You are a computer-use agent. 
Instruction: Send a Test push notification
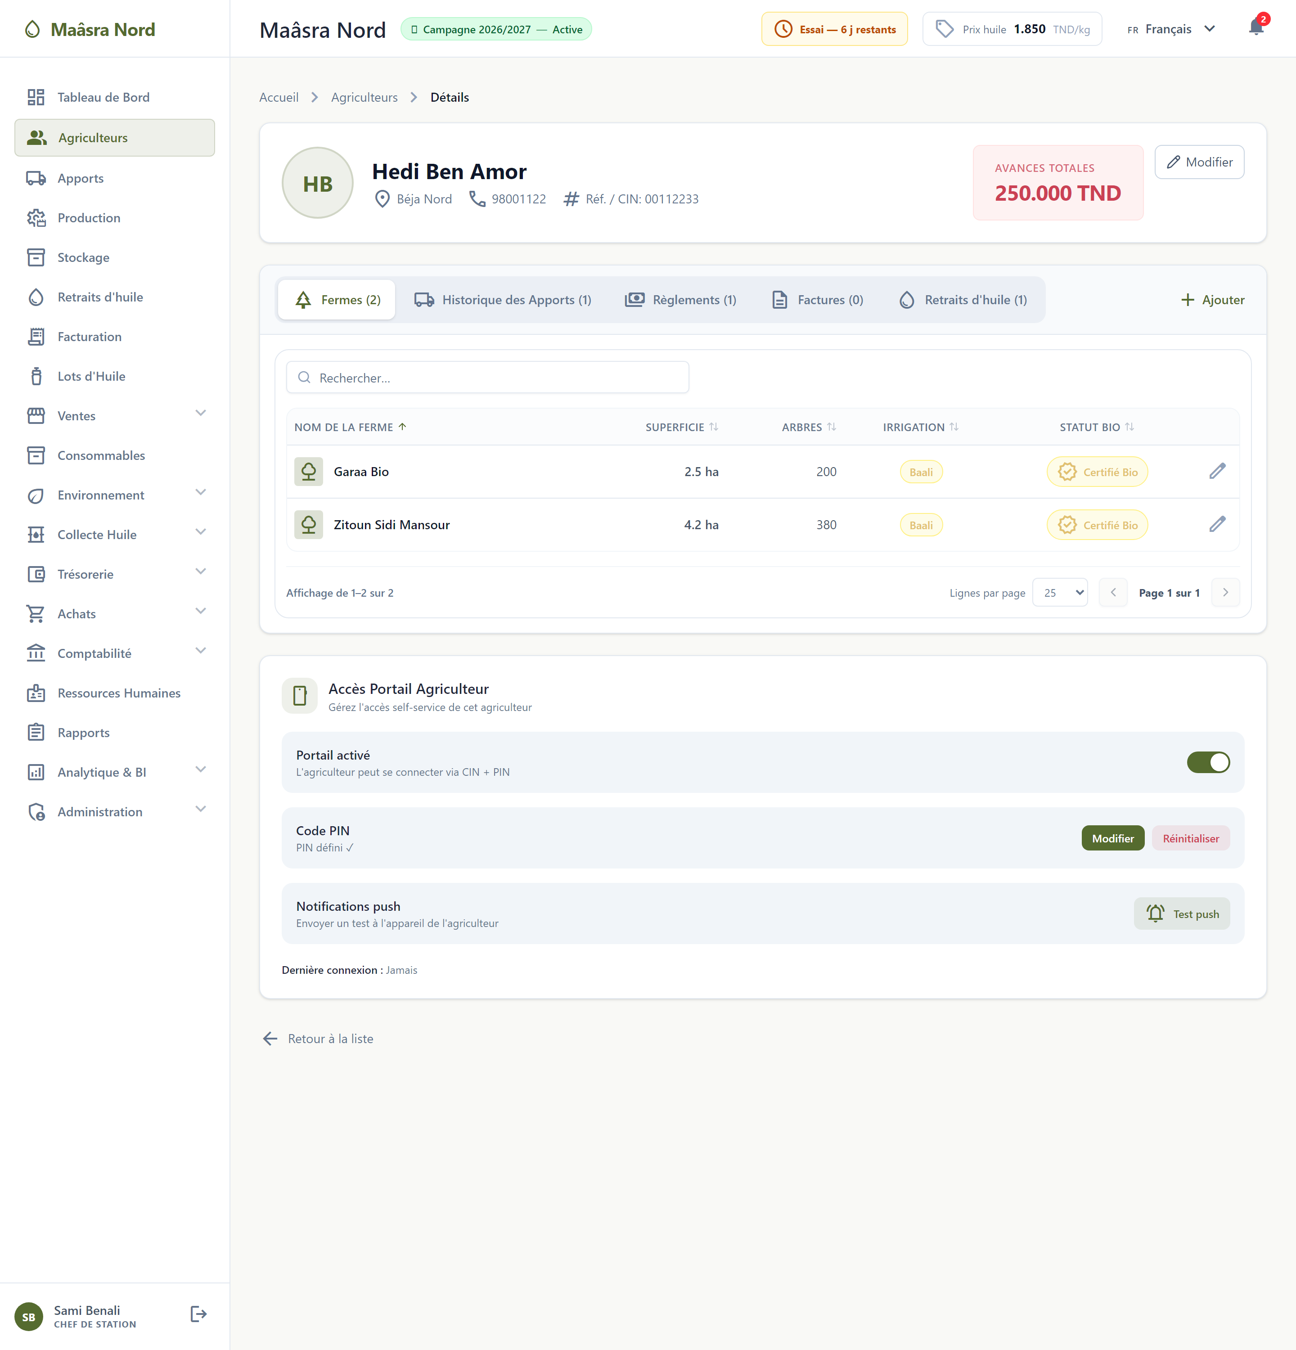(1182, 914)
